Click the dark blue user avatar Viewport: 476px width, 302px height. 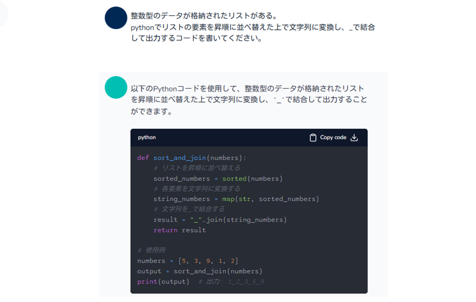point(115,18)
